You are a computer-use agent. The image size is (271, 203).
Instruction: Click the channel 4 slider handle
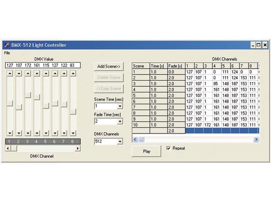[x=37, y=97]
